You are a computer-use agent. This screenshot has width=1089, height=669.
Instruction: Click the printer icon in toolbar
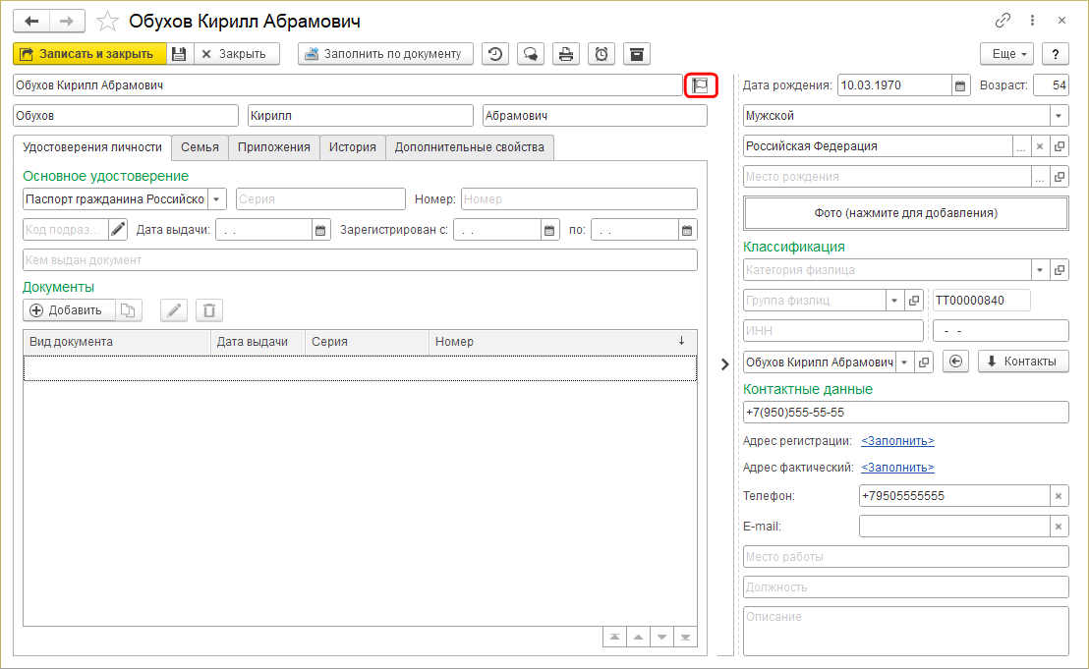(x=566, y=54)
